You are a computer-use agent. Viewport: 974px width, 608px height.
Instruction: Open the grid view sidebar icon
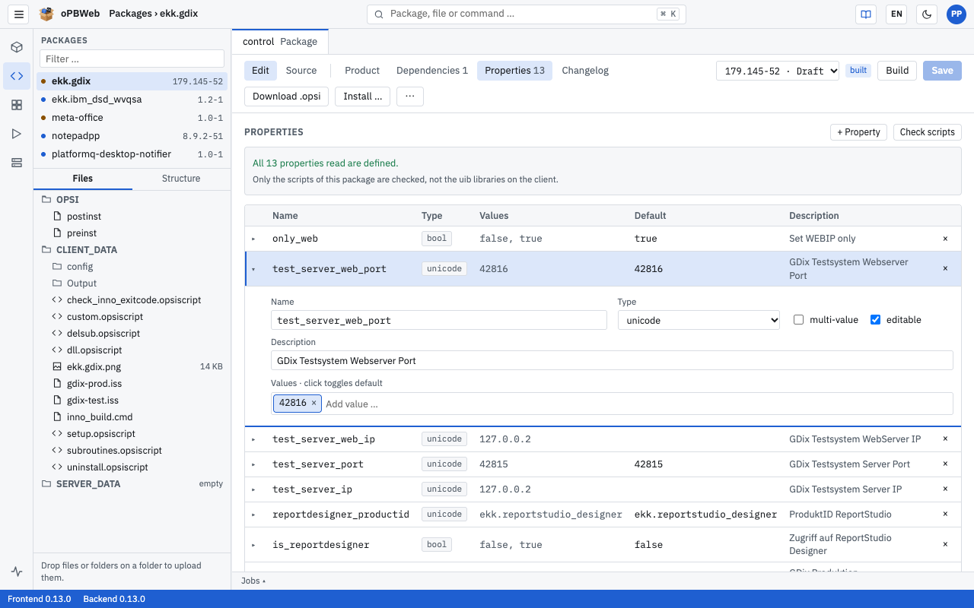point(17,105)
